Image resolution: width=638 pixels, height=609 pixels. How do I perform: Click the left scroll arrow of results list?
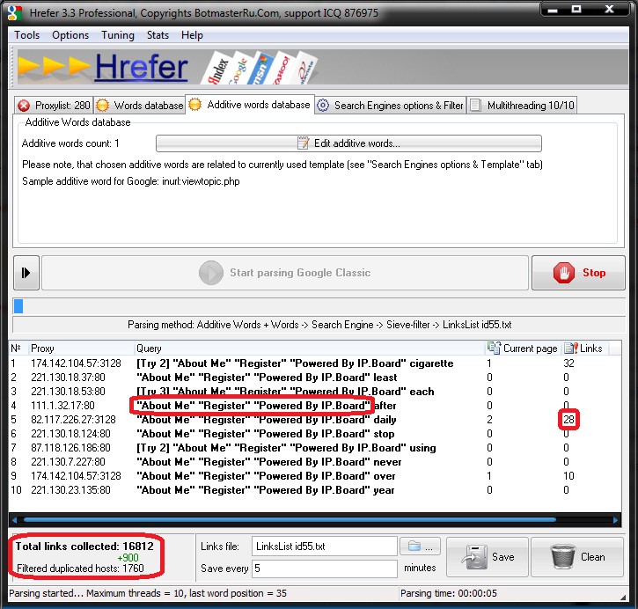pyautogui.click(x=15, y=520)
